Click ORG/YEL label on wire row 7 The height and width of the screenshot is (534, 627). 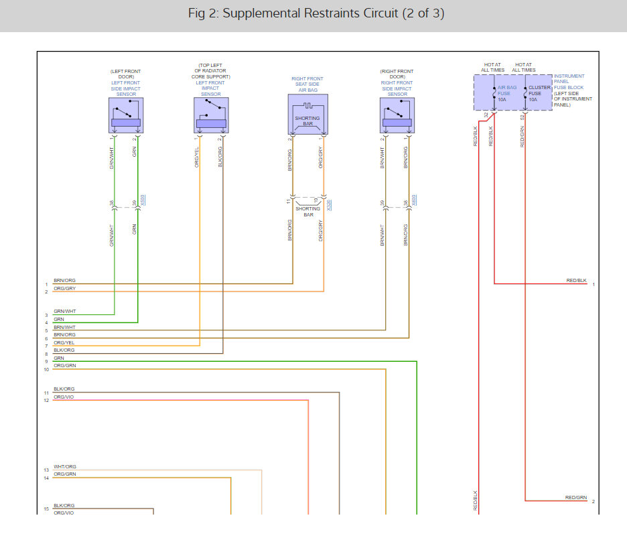click(64, 343)
